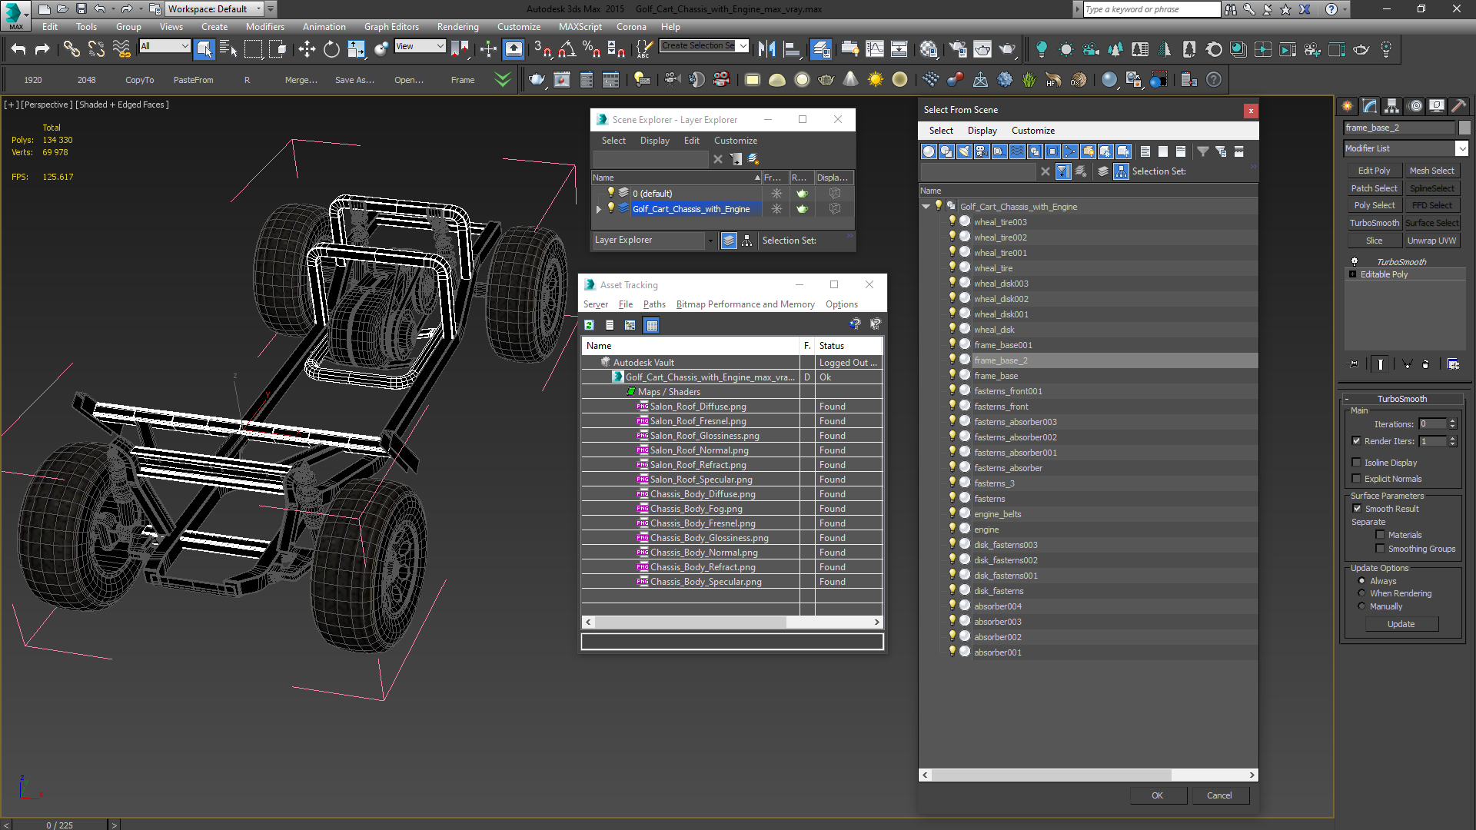The image size is (1476, 830).
Task: Open Display menu in Scene Explorer
Action: tap(654, 141)
